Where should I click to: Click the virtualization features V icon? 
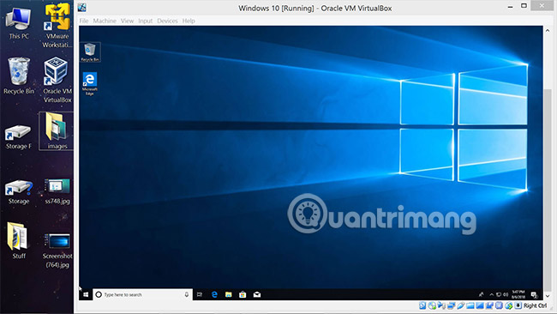(499, 305)
